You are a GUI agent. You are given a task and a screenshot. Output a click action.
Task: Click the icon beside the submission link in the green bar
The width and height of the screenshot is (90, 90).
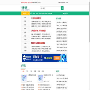63,13
